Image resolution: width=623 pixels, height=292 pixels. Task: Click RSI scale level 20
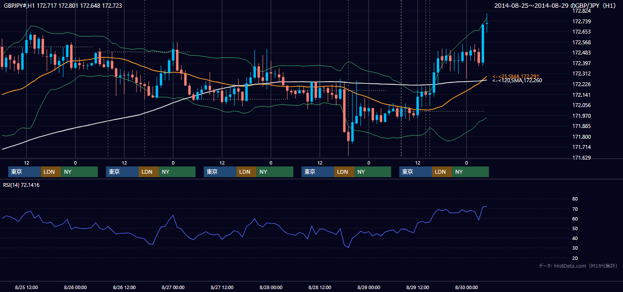click(575, 258)
